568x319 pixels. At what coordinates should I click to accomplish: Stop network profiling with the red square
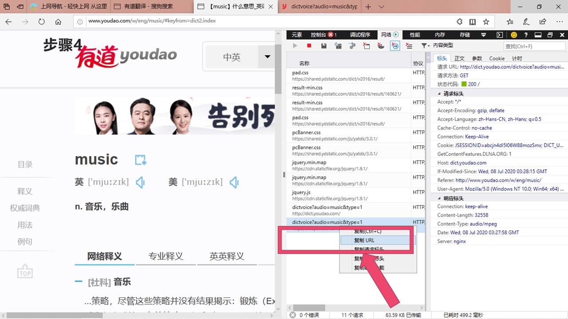[309, 46]
